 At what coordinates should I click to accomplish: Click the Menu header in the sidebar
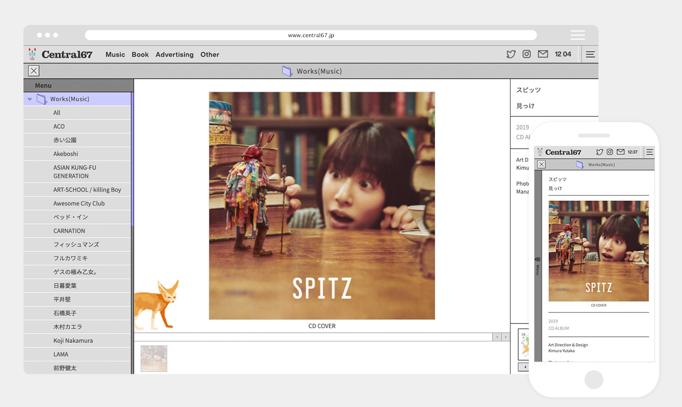(78, 85)
